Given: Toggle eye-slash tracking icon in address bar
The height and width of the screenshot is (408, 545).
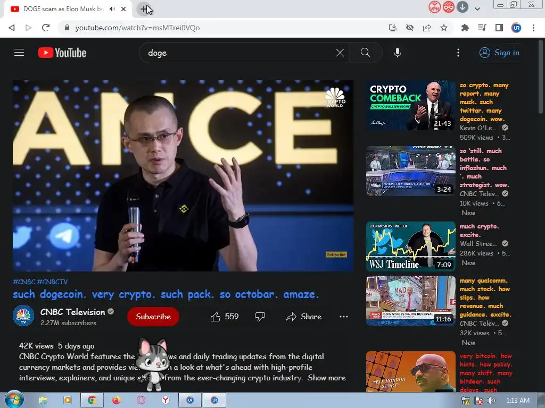Looking at the screenshot, I should [410, 28].
